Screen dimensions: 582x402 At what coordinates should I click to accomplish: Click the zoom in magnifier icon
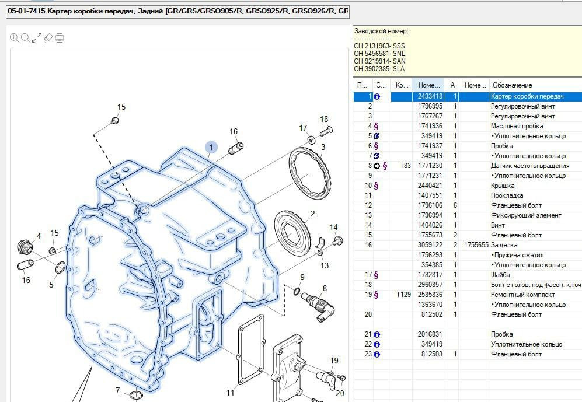(x=15, y=38)
